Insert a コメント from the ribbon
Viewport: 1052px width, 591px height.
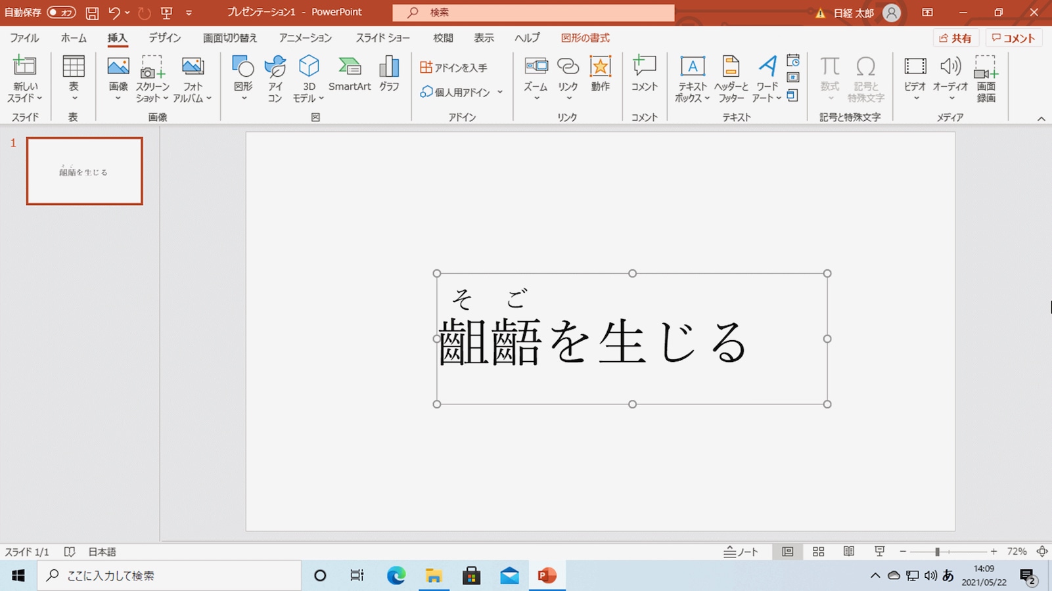pyautogui.click(x=645, y=74)
